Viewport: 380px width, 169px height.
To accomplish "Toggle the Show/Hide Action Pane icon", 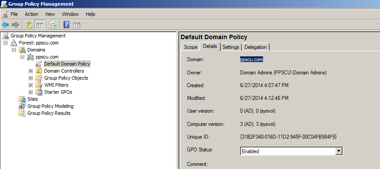I will tap(77, 25).
